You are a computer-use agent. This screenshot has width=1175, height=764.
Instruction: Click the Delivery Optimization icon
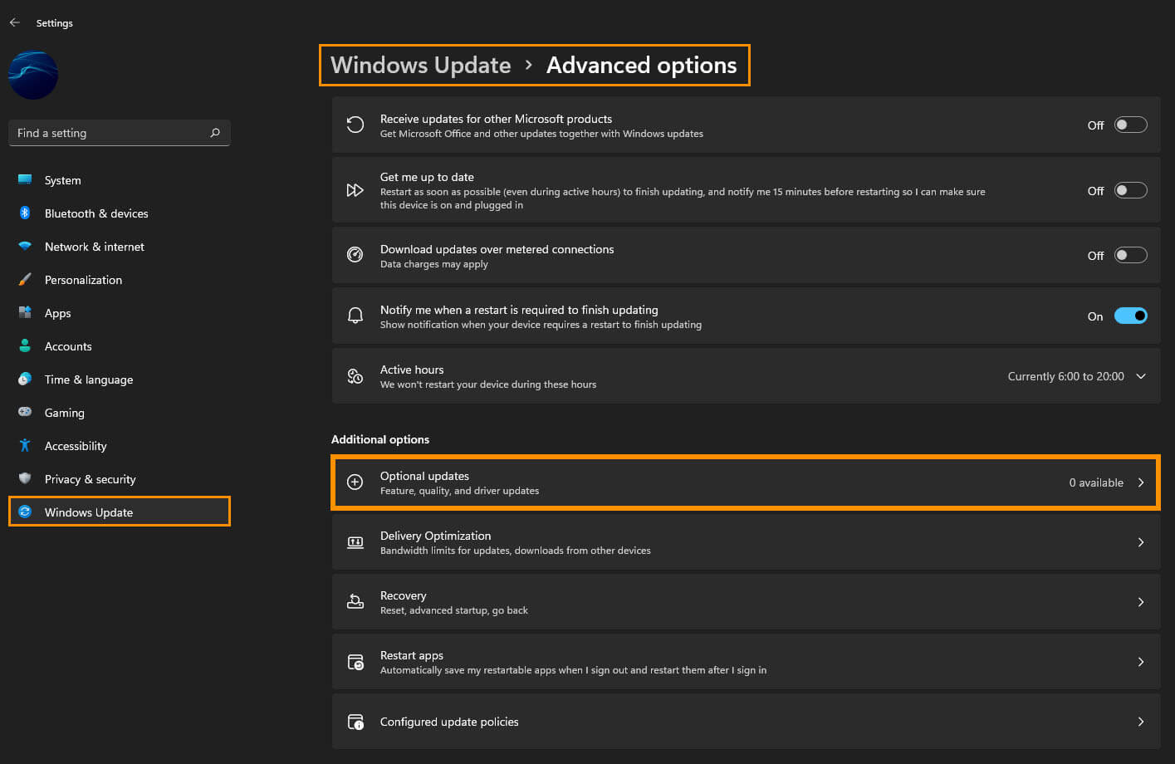(355, 542)
